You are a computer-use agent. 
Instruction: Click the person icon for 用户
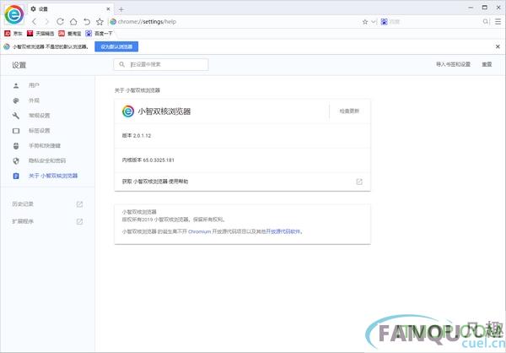pos(16,85)
